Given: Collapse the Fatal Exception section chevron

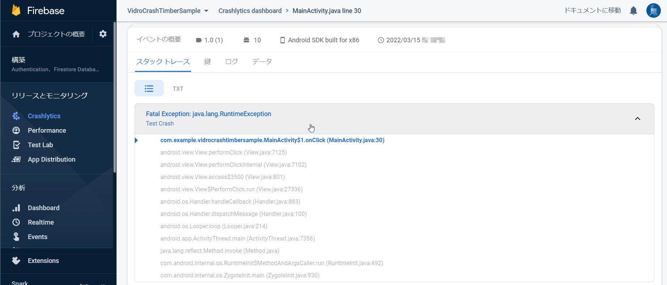Looking at the screenshot, I should pos(638,119).
